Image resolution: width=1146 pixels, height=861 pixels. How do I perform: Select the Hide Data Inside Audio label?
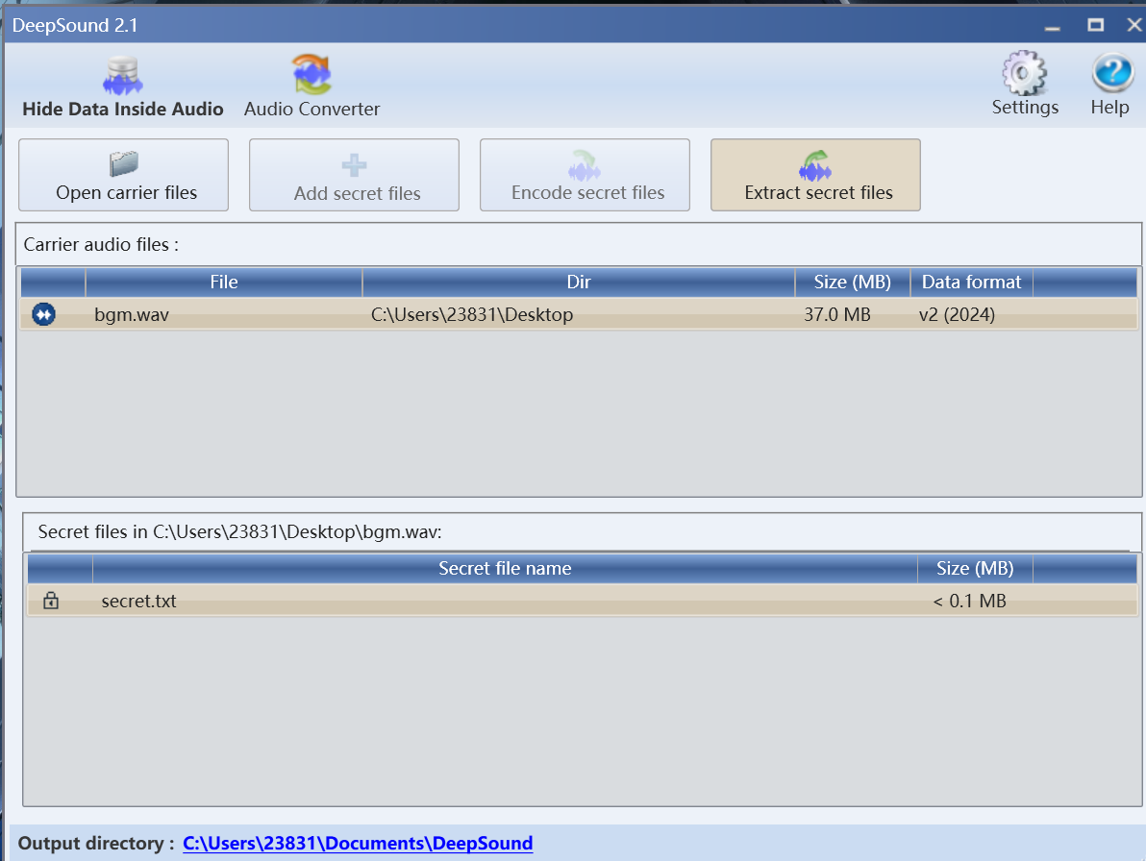pos(123,109)
